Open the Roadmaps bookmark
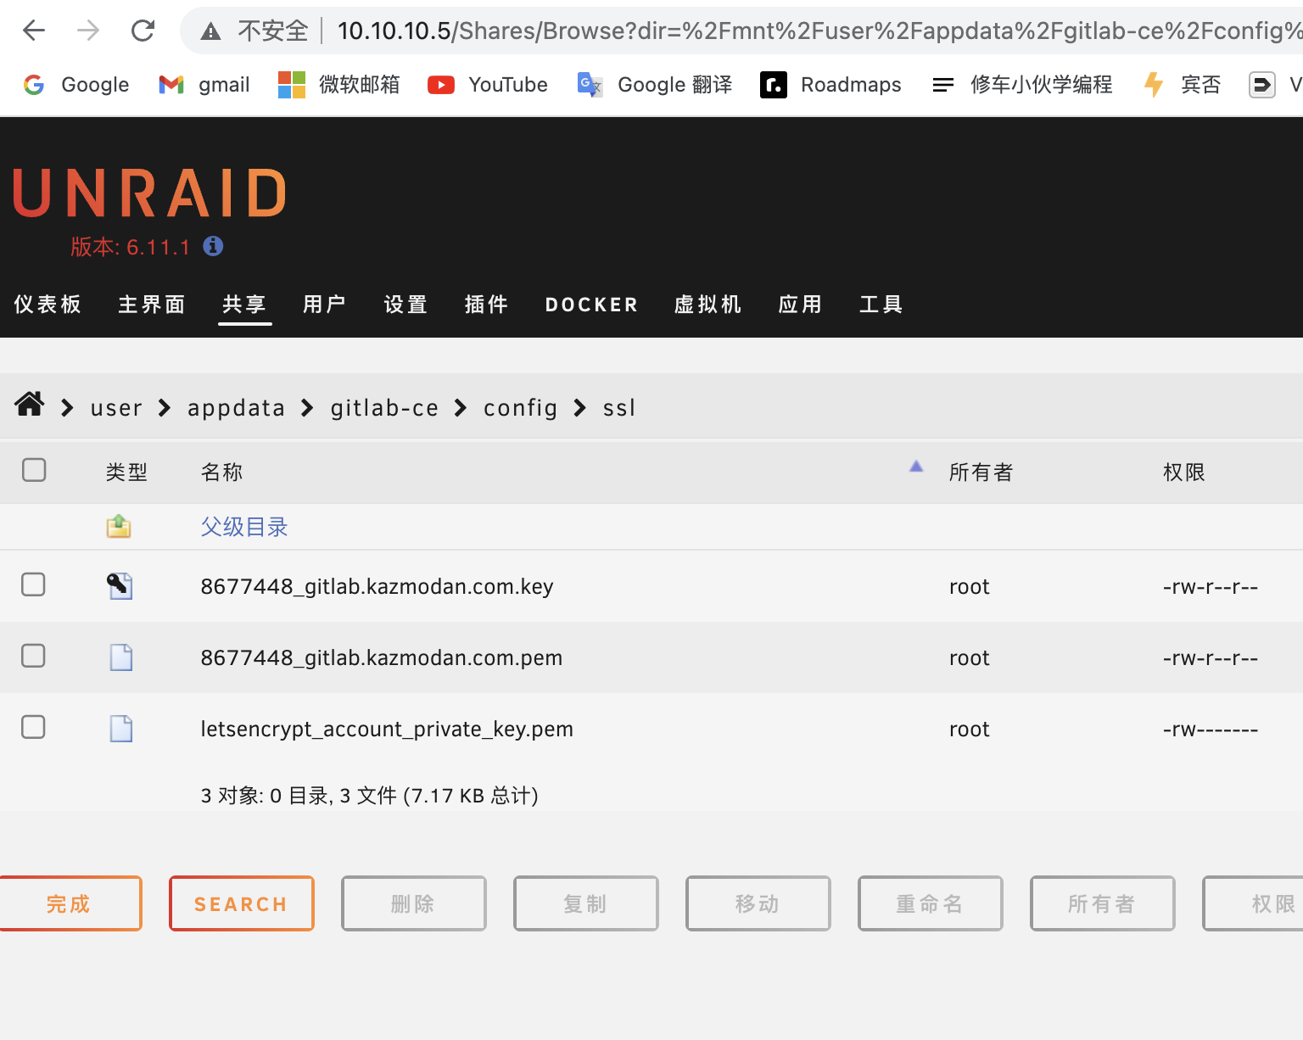 click(x=830, y=84)
